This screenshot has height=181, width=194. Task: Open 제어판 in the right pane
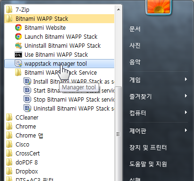coord(138,131)
